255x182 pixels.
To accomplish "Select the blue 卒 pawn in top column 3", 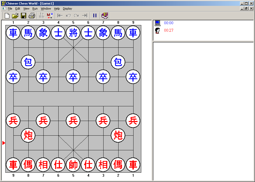I will click(43, 77).
